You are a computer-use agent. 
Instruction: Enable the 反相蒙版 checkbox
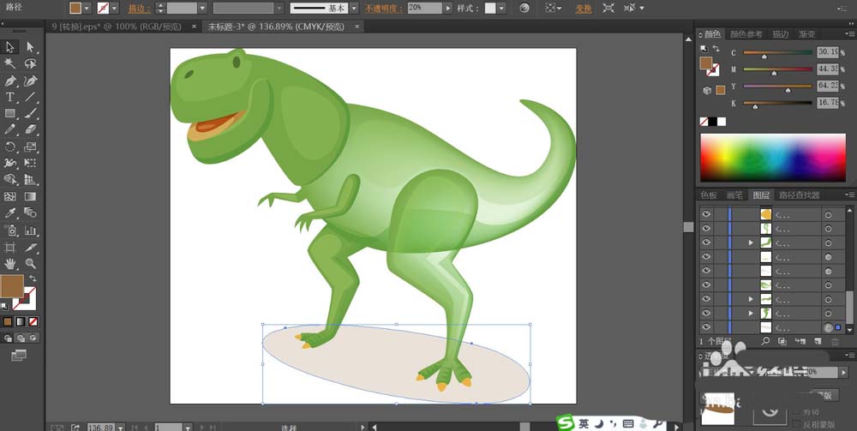[x=798, y=425]
